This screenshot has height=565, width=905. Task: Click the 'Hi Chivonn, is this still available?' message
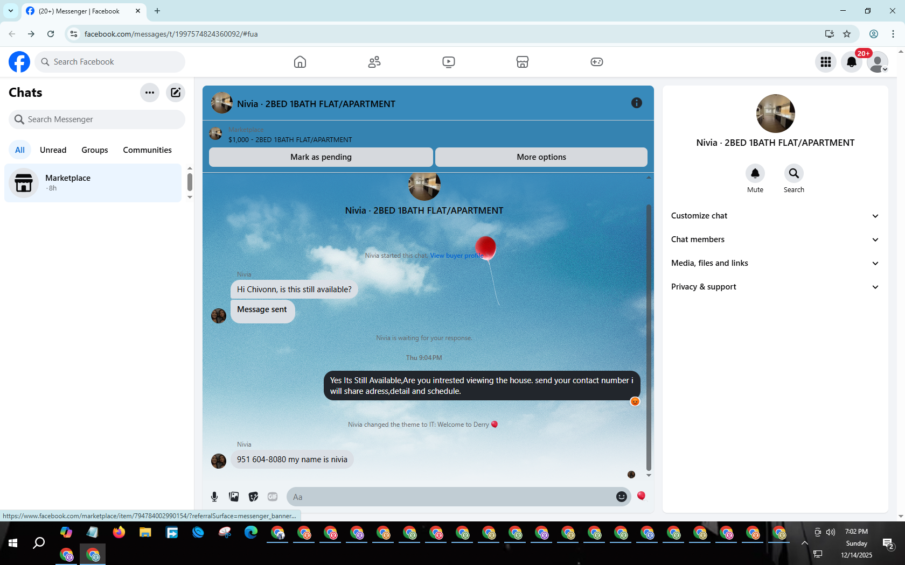coord(294,289)
